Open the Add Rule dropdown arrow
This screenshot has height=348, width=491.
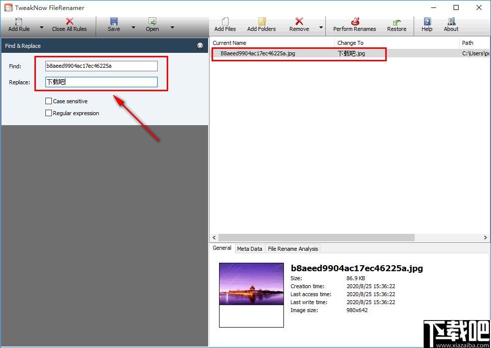coord(41,27)
